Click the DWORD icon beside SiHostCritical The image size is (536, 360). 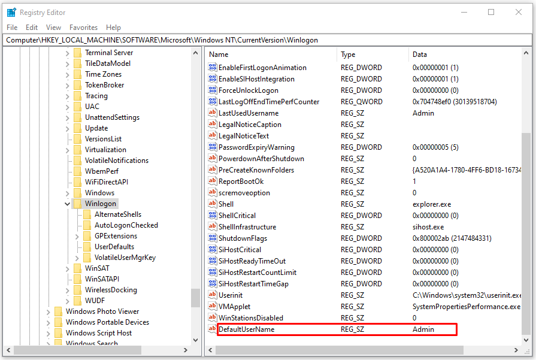click(212, 250)
